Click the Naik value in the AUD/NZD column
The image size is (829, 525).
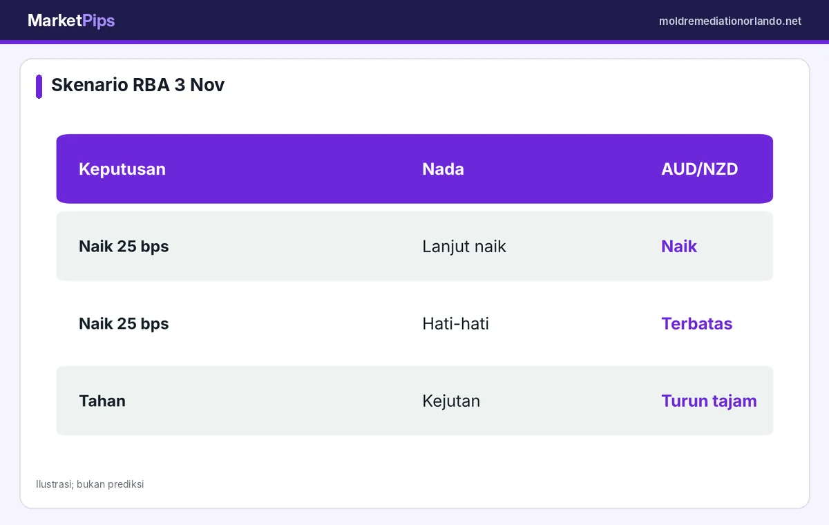click(x=679, y=247)
